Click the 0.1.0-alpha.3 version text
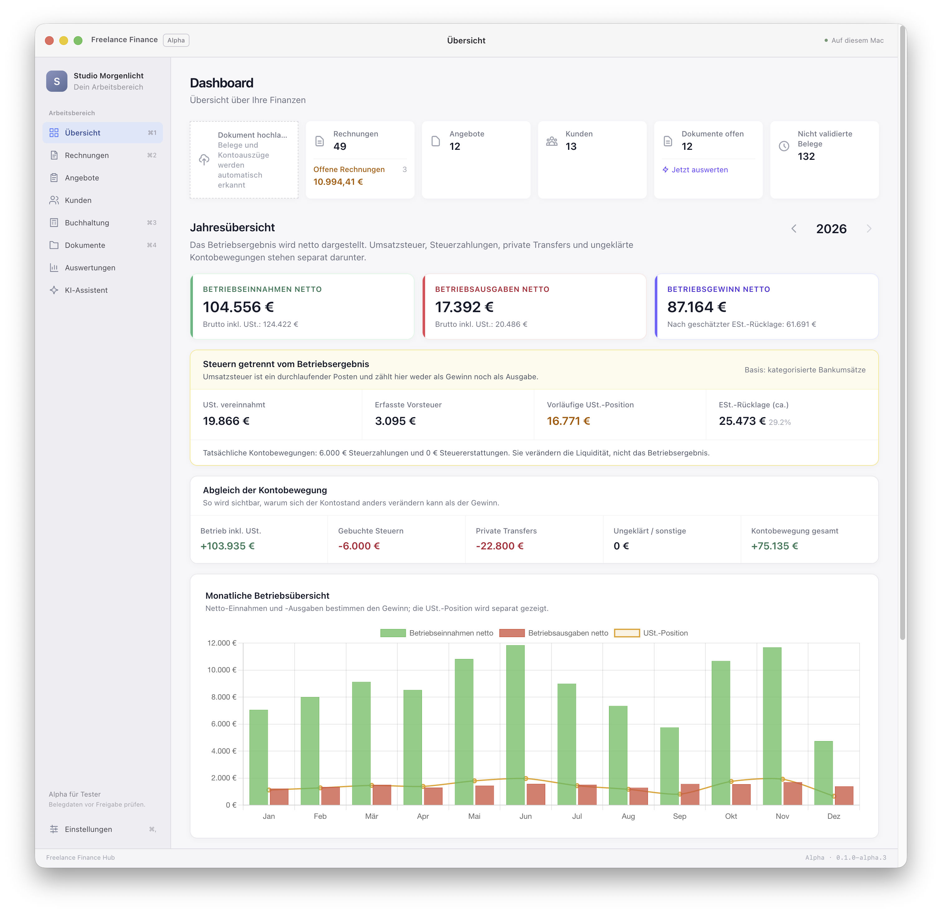This screenshot has height=914, width=942. [861, 857]
